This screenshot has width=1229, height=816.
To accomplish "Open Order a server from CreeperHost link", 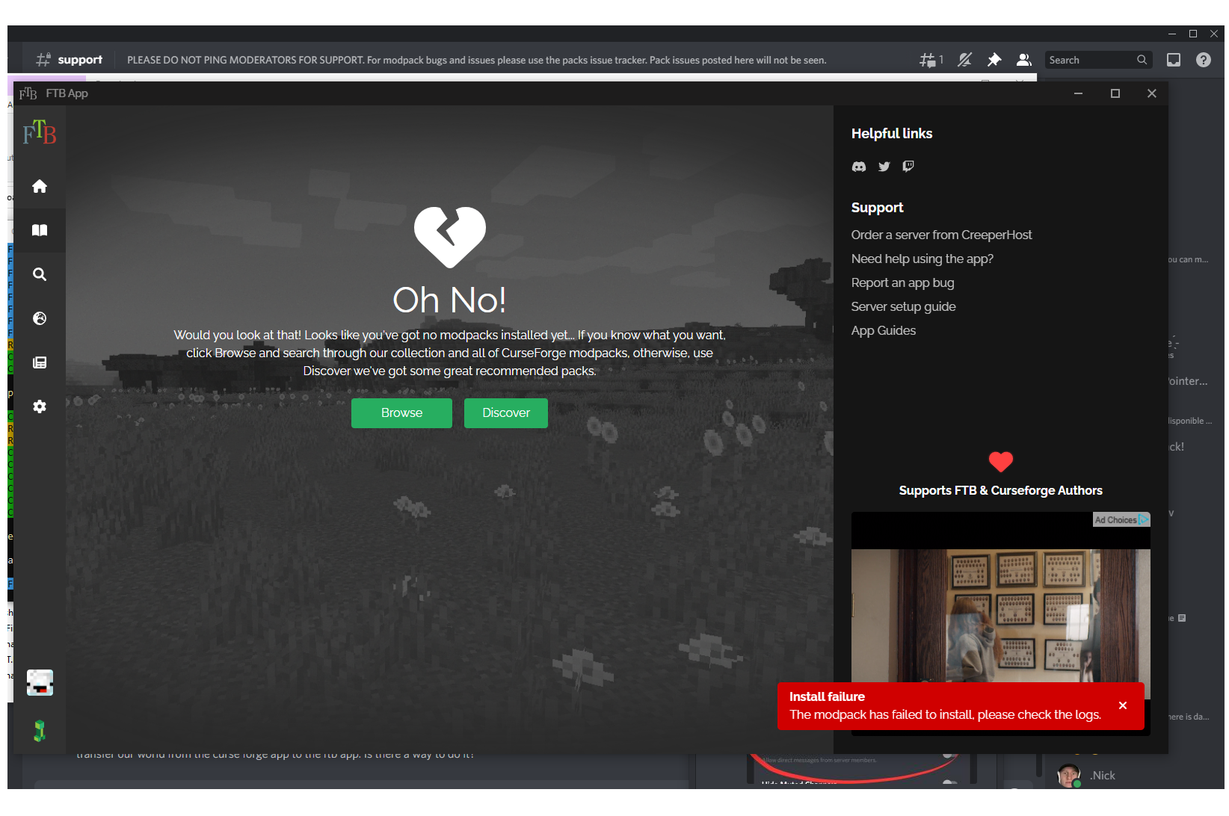I will click(941, 235).
